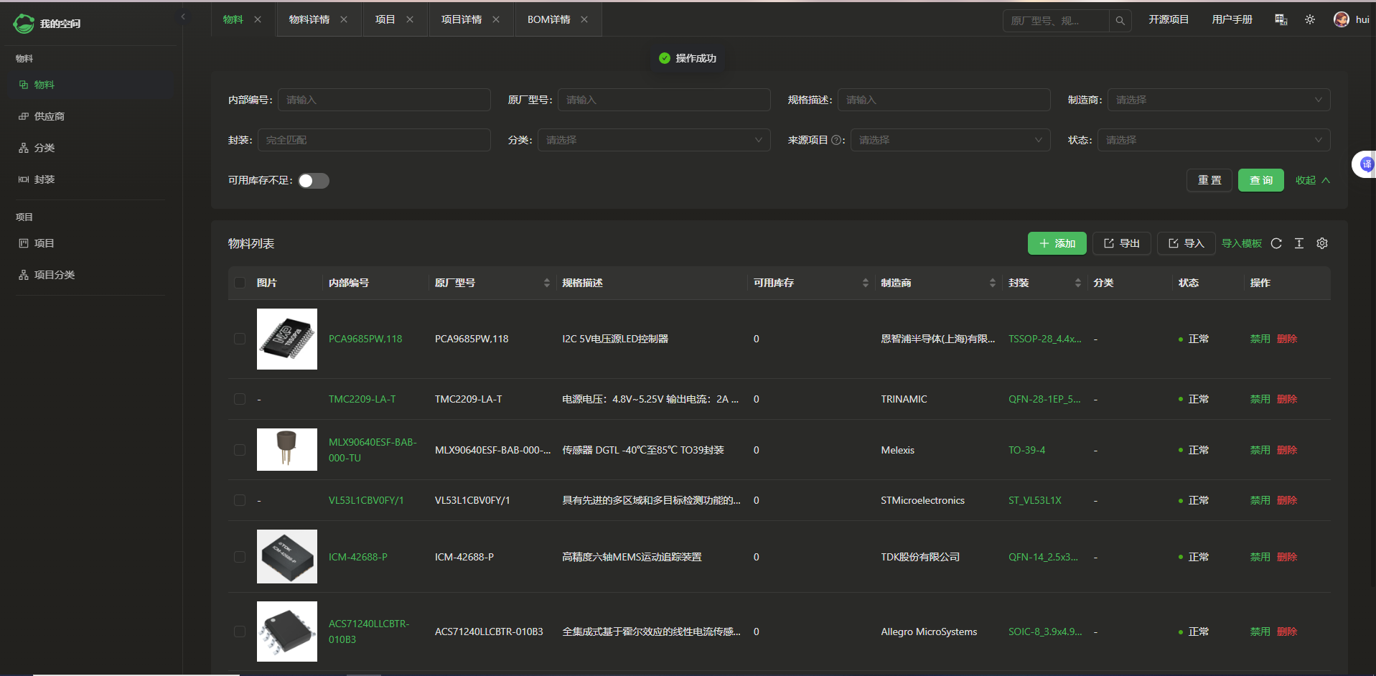Click into the 规格描述 input field
The image size is (1376, 676).
click(944, 100)
